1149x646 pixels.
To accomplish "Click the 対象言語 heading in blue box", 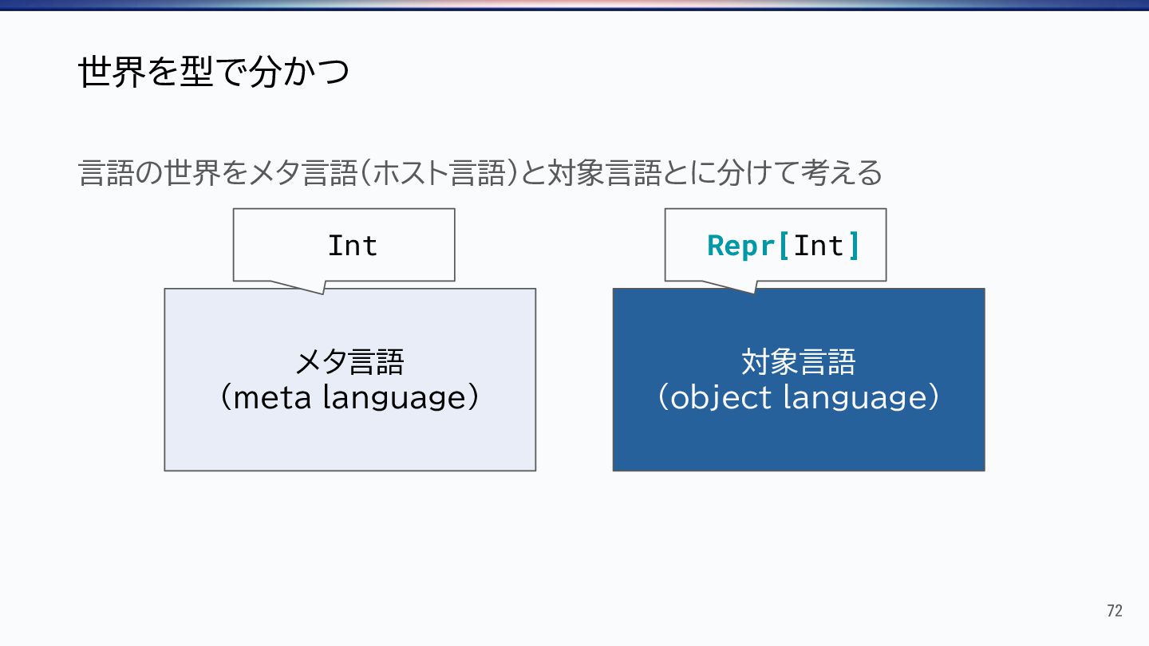I will click(798, 363).
